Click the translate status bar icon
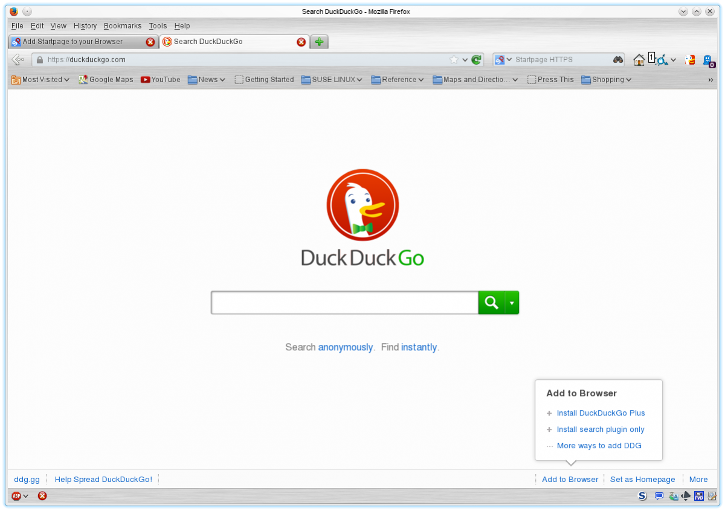Viewport: 725px width, 511px height. click(674, 496)
